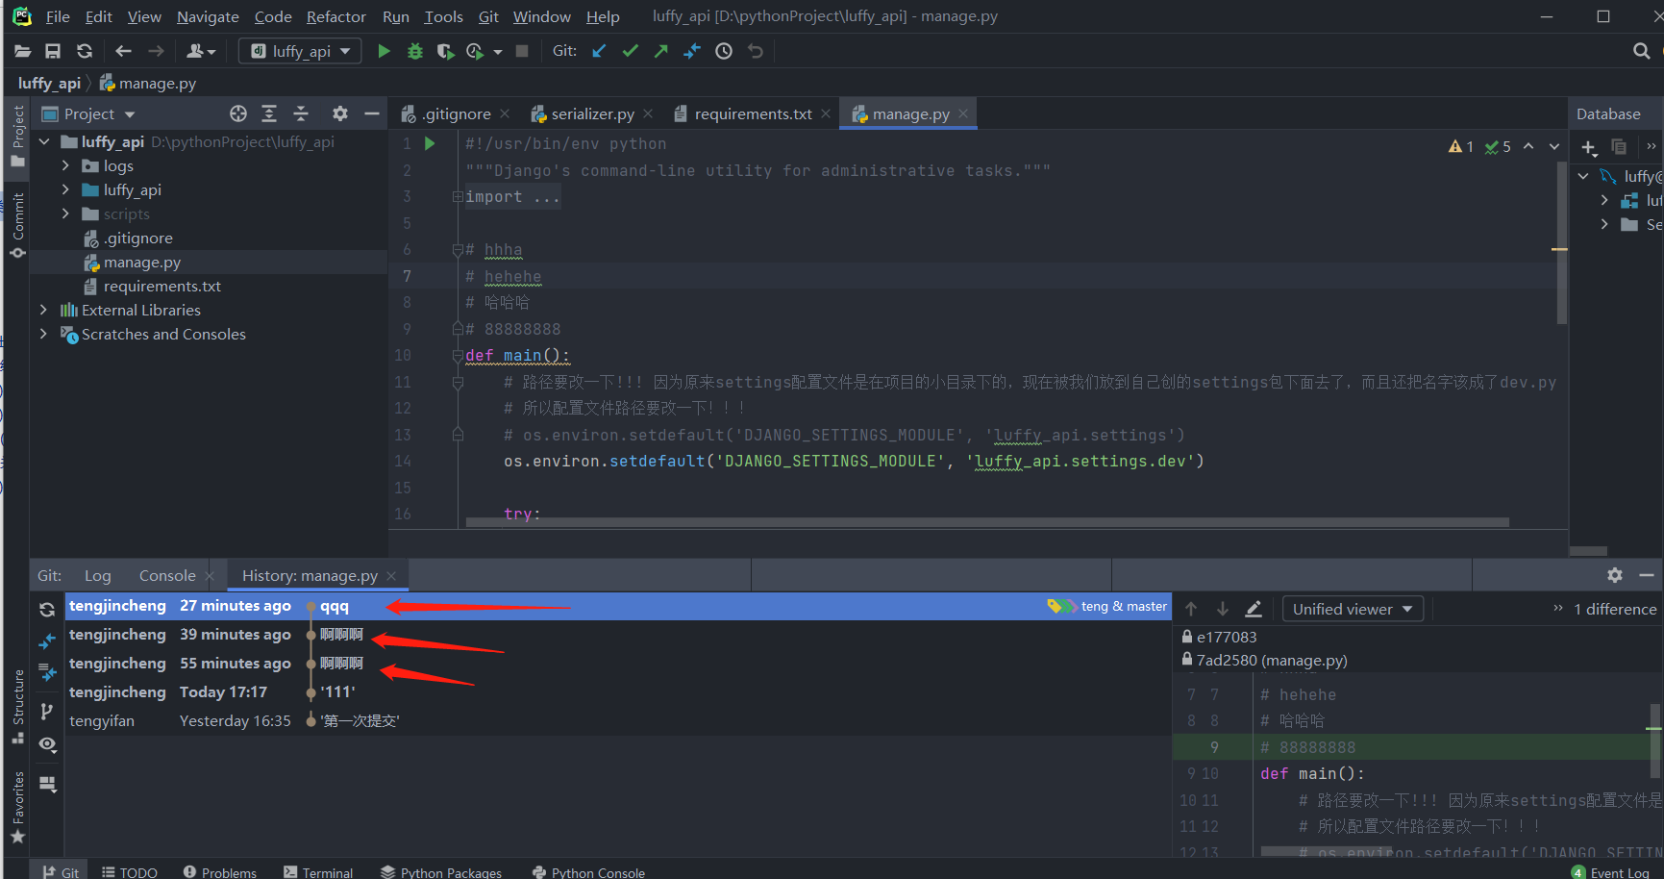Expand External Libraries node
Image resolution: width=1664 pixels, height=879 pixels.
point(43,310)
